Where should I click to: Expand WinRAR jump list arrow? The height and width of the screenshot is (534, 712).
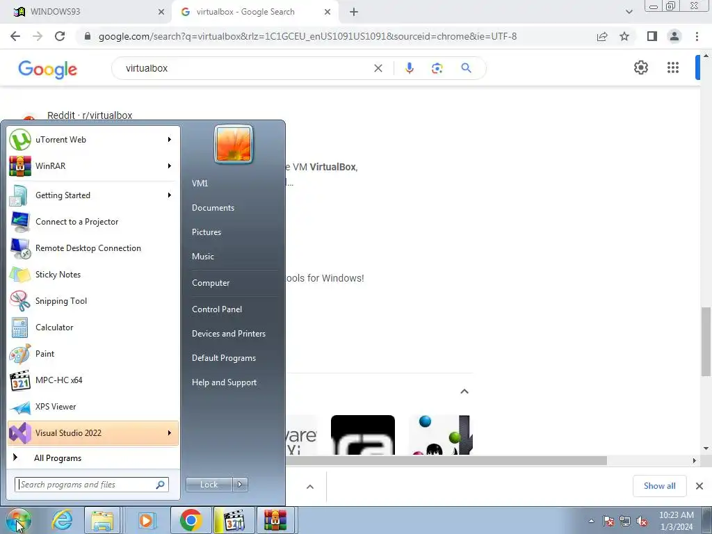(170, 165)
